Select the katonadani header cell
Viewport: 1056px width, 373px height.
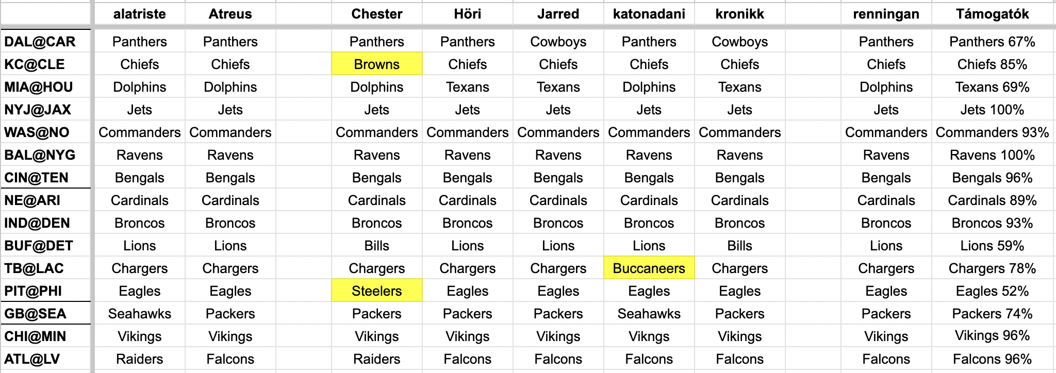[649, 14]
